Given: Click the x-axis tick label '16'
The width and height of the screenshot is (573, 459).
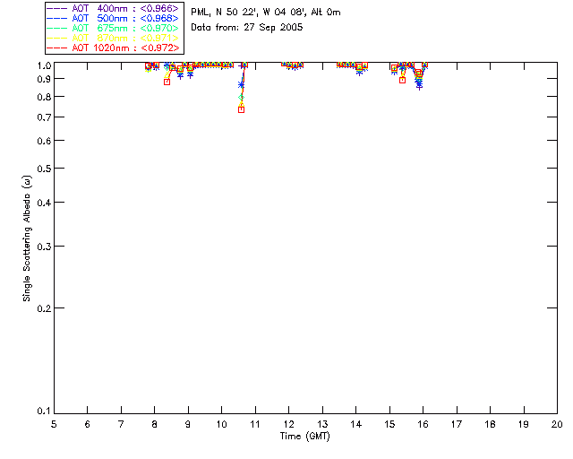Looking at the screenshot, I should point(423,424).
